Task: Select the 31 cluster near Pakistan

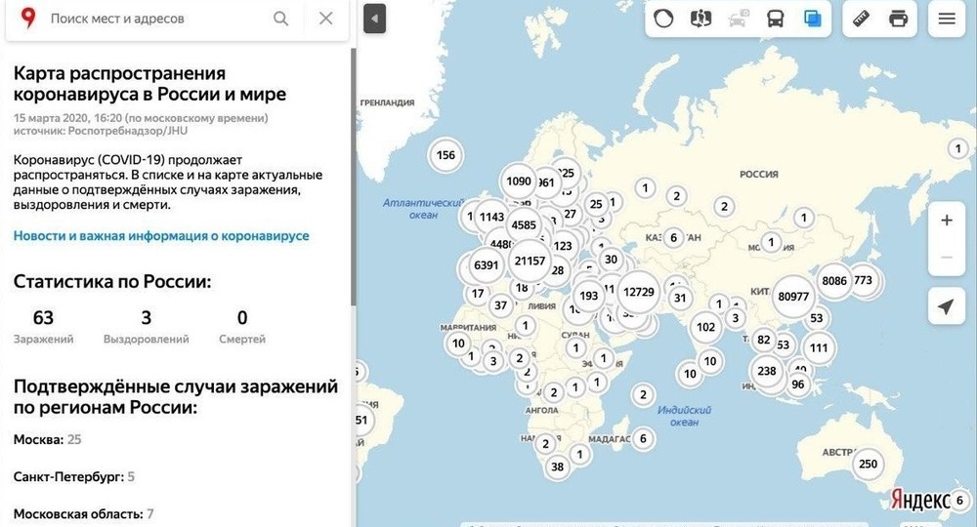Action: (x=680, y=298)
